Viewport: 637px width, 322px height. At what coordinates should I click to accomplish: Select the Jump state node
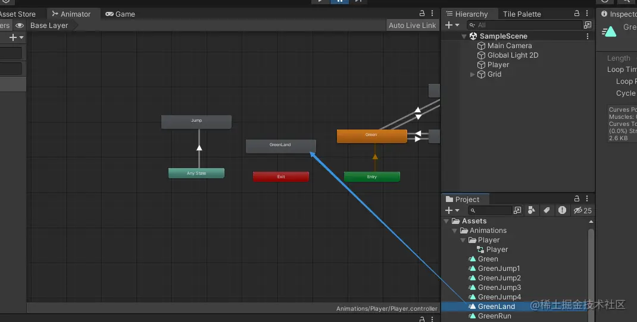pyautogui.click(x=196, y=122)
